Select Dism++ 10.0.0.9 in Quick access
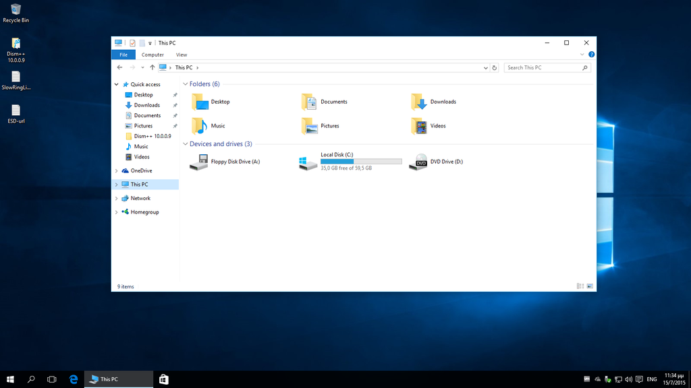The width and height of the screenshot is (691, 388). 152,136
